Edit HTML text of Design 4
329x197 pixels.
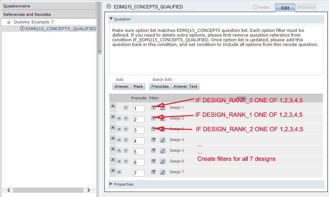pyautogui.click(x=163, y=140)
